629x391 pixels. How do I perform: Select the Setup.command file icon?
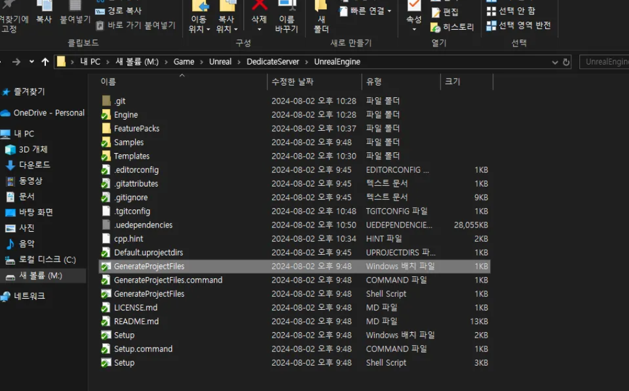[105, 349]
